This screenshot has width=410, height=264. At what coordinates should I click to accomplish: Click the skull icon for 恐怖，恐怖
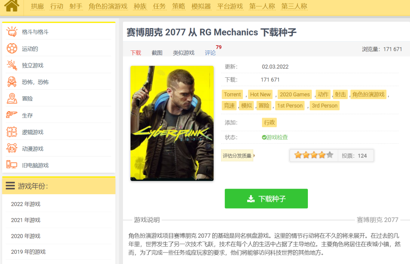12,82
